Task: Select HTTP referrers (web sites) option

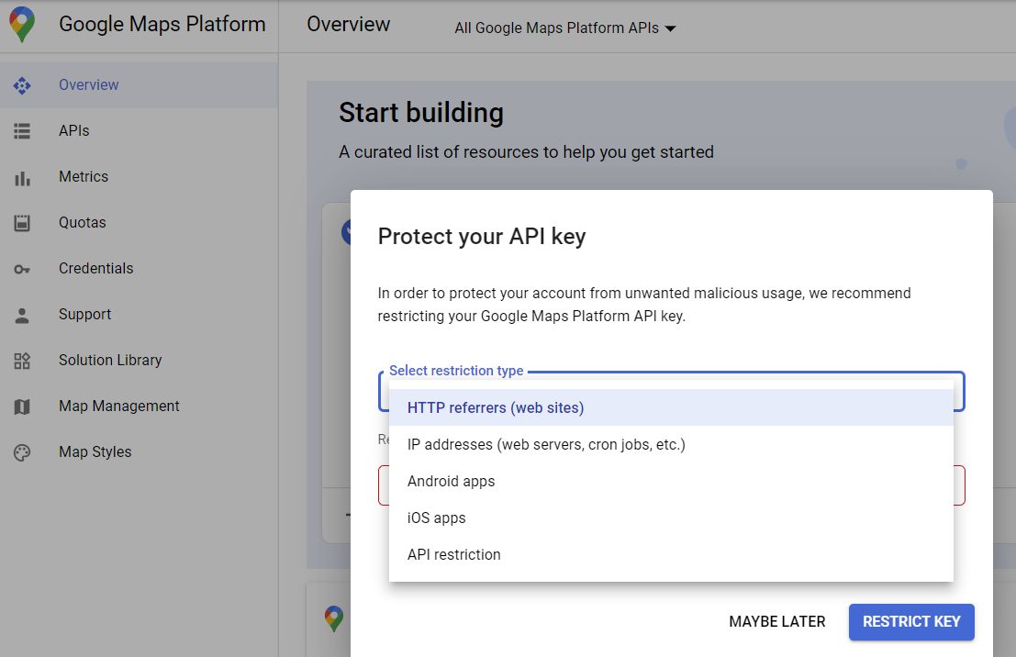Action: click(x=671, y=407)
